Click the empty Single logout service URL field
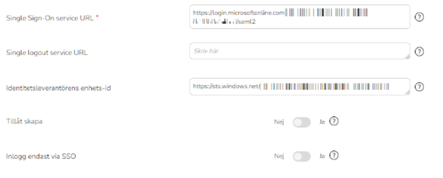This screenshot has height=178, width=443. pyautogui.click(x=300, y=51)
